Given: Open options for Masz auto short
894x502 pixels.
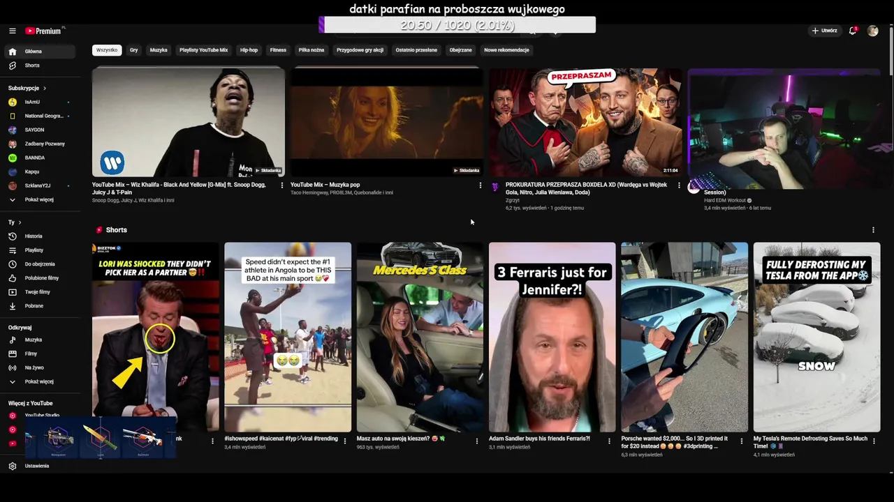Looking at the screenshot, I should 477,441.
